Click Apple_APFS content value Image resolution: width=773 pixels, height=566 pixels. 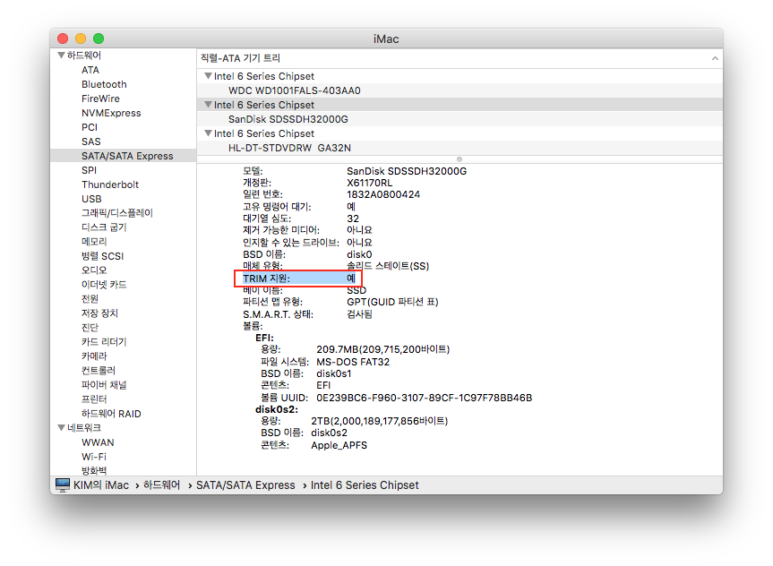pyautogui.click(x=339, y=445)
